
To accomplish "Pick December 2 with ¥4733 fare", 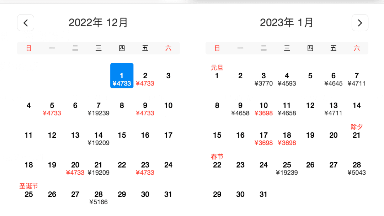I will [x=145, y=79].
